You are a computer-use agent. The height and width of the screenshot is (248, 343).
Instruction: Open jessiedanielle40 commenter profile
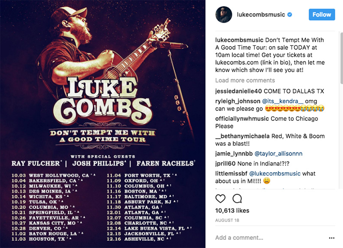coord(238,91)
